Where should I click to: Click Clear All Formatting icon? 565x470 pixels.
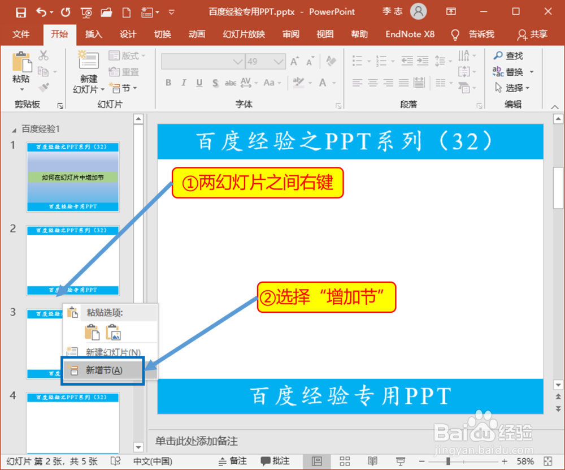point(331,61)
